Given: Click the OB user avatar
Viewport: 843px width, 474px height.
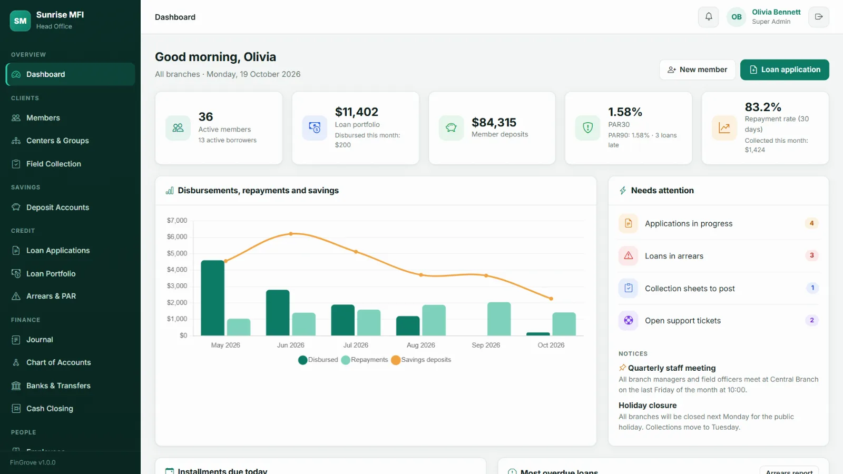Looking at the screenshot, I should (737, 17).
